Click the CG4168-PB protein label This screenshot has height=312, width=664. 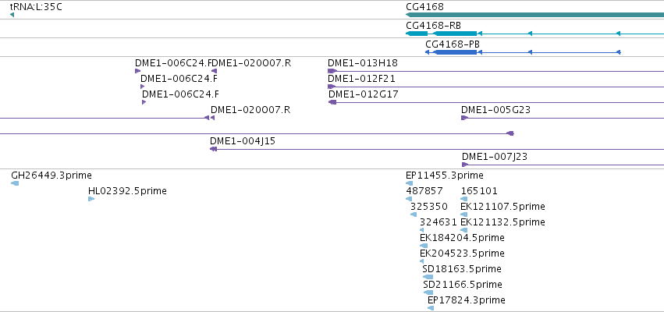pos(453,44)
